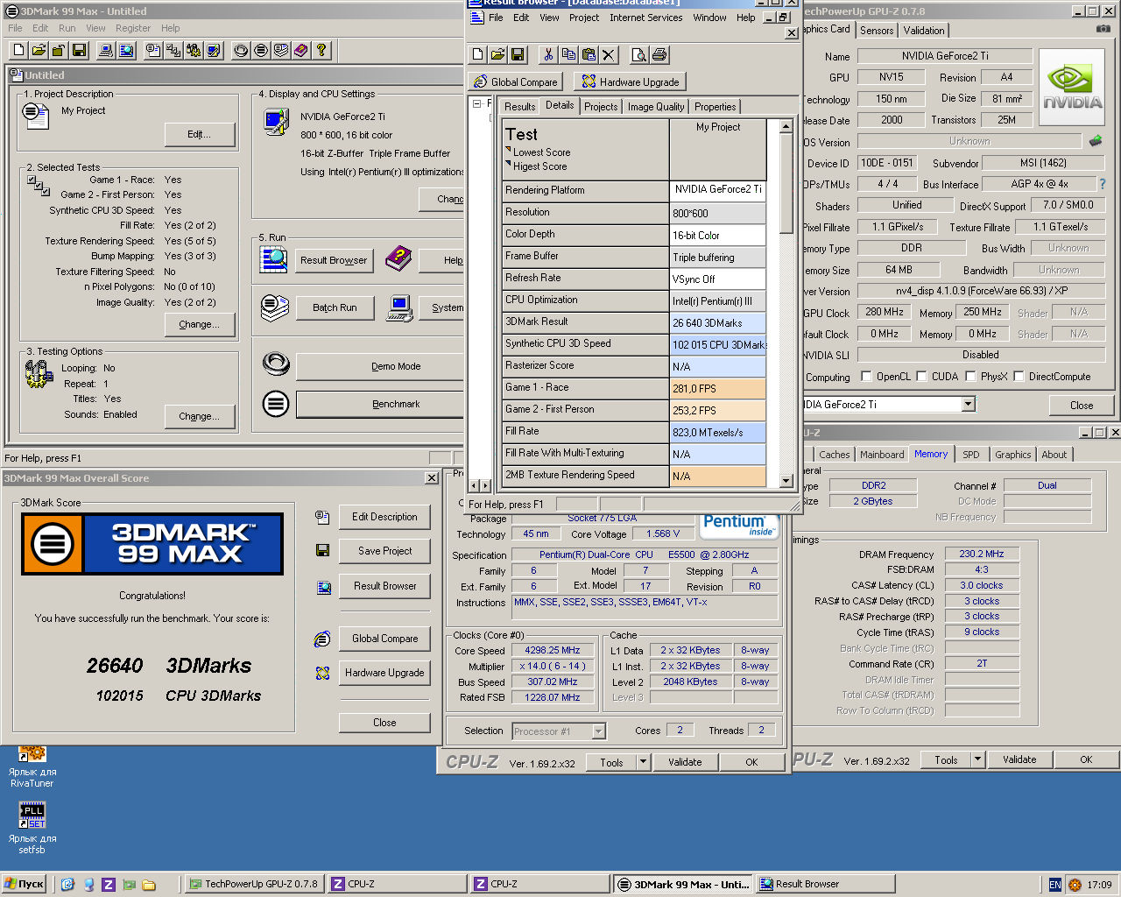The height and width of the screenshot is (897, 1121).
Task: Click Hardware Upgrade button in Result Browser toolbar
Action: pyautogui.click(x=630, y=81)
